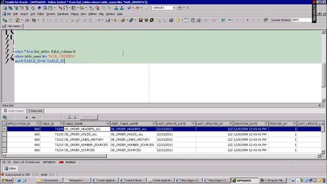Open Notepad++ from the taskbar
This screenshot has width=327, height=184.
tap(77, 180)
